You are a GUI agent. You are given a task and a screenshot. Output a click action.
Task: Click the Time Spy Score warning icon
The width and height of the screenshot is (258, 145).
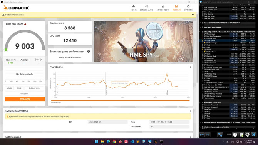click(25, 24)
